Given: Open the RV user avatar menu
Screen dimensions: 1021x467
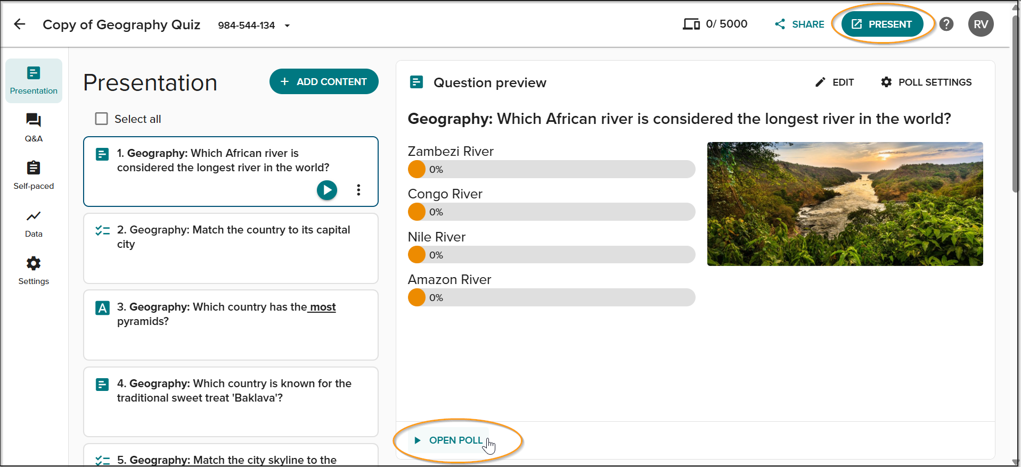Looking at the screenshot, I should coord(981,24).
